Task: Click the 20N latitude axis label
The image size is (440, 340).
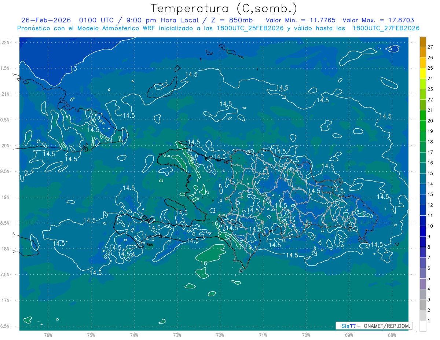Action: point(6,146)
